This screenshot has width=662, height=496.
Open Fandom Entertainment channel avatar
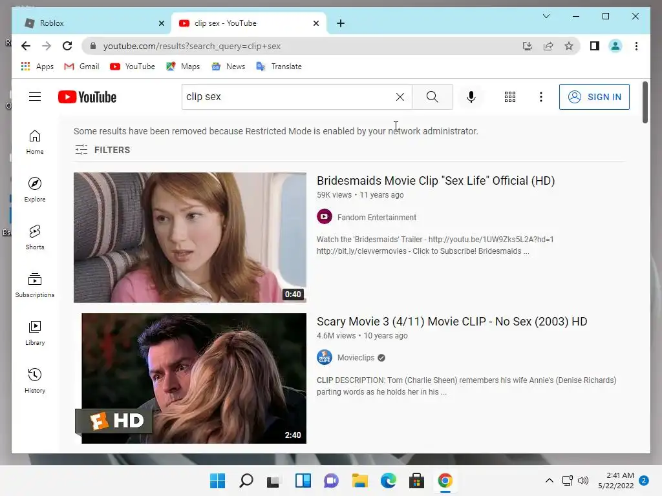click(x=325, y=217)
